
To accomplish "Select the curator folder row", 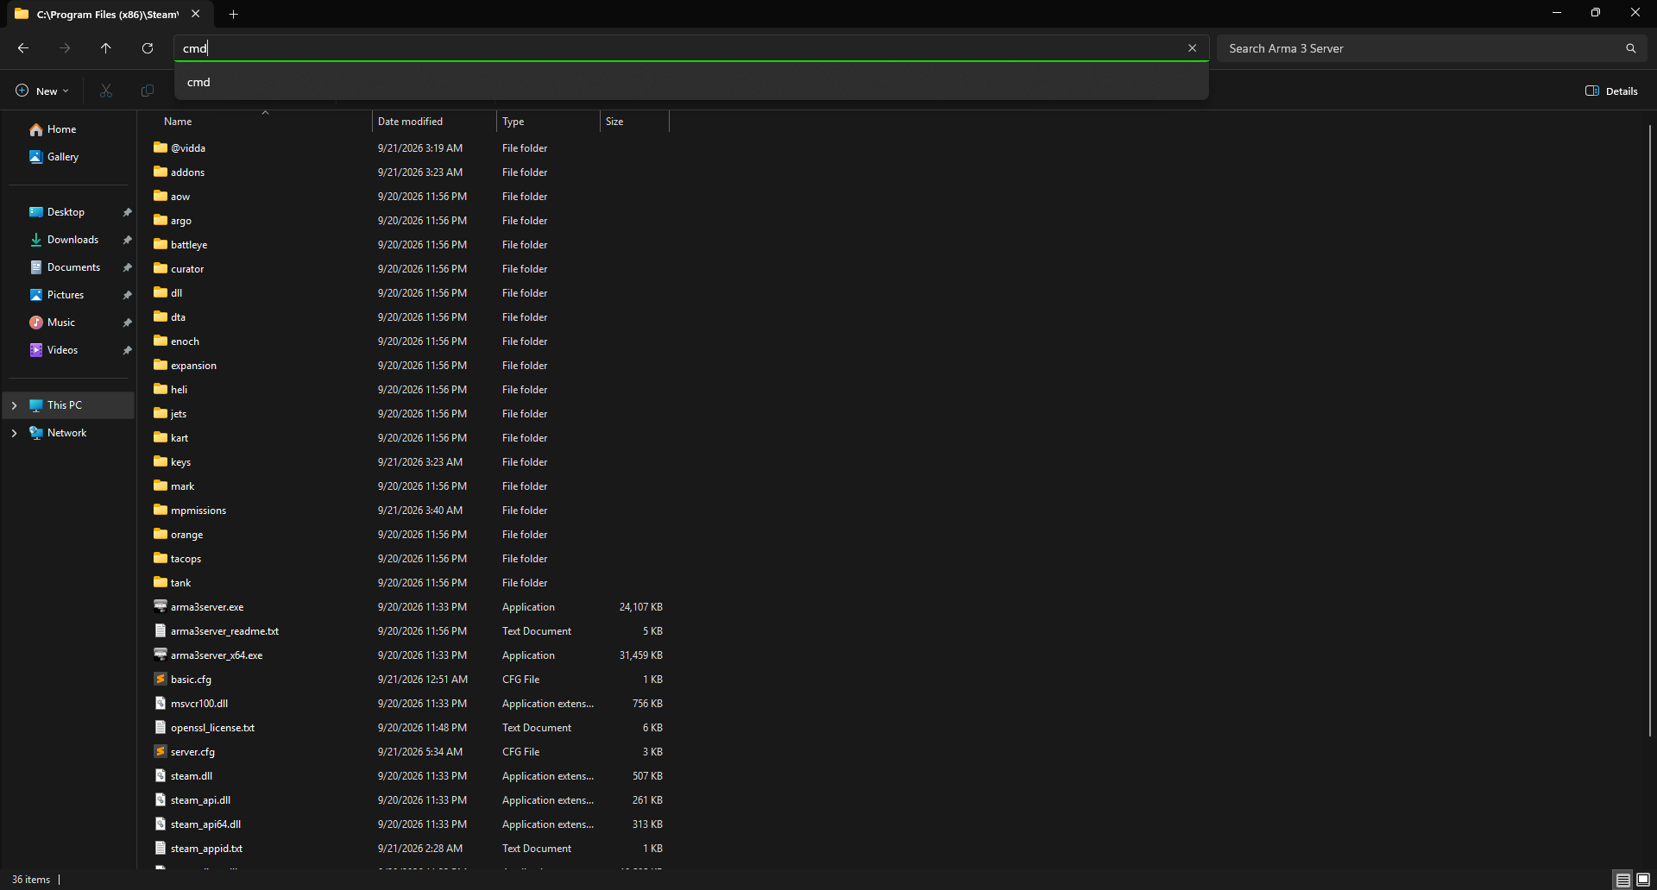I will 409,269.
